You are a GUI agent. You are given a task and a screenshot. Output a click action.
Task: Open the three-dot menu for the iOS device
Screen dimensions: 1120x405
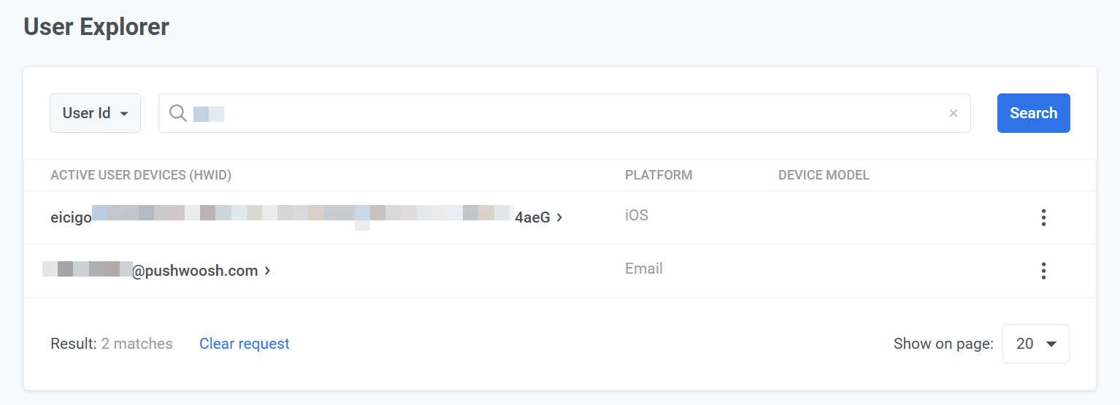(x=1043, y=217)
